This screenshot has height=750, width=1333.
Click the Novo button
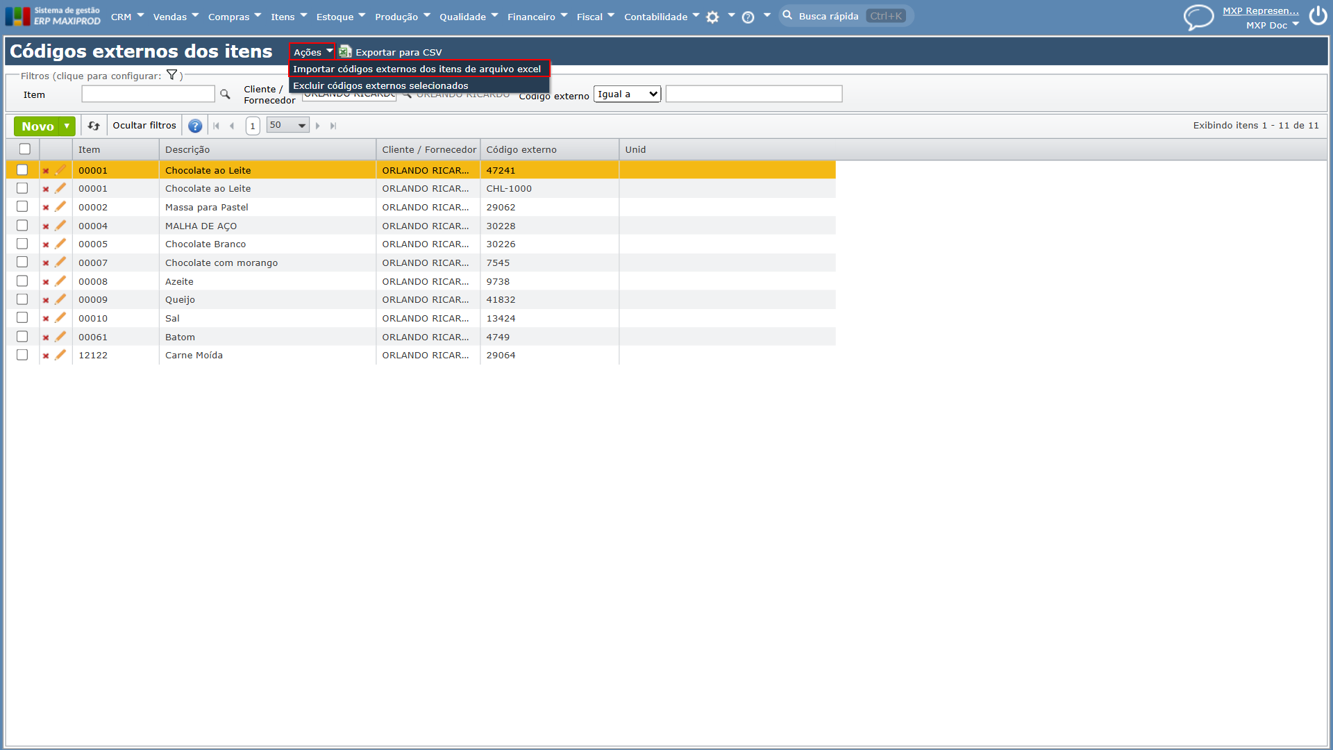pyautogui.click(x=37, y=126)
